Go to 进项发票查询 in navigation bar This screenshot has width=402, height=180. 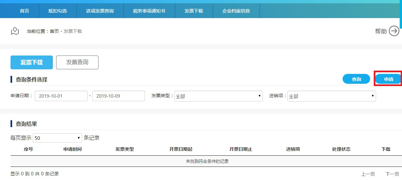pos(100,11)
